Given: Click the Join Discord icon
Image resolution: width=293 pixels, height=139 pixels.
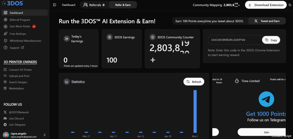Looking at the screenshot, I should [5, 119].
